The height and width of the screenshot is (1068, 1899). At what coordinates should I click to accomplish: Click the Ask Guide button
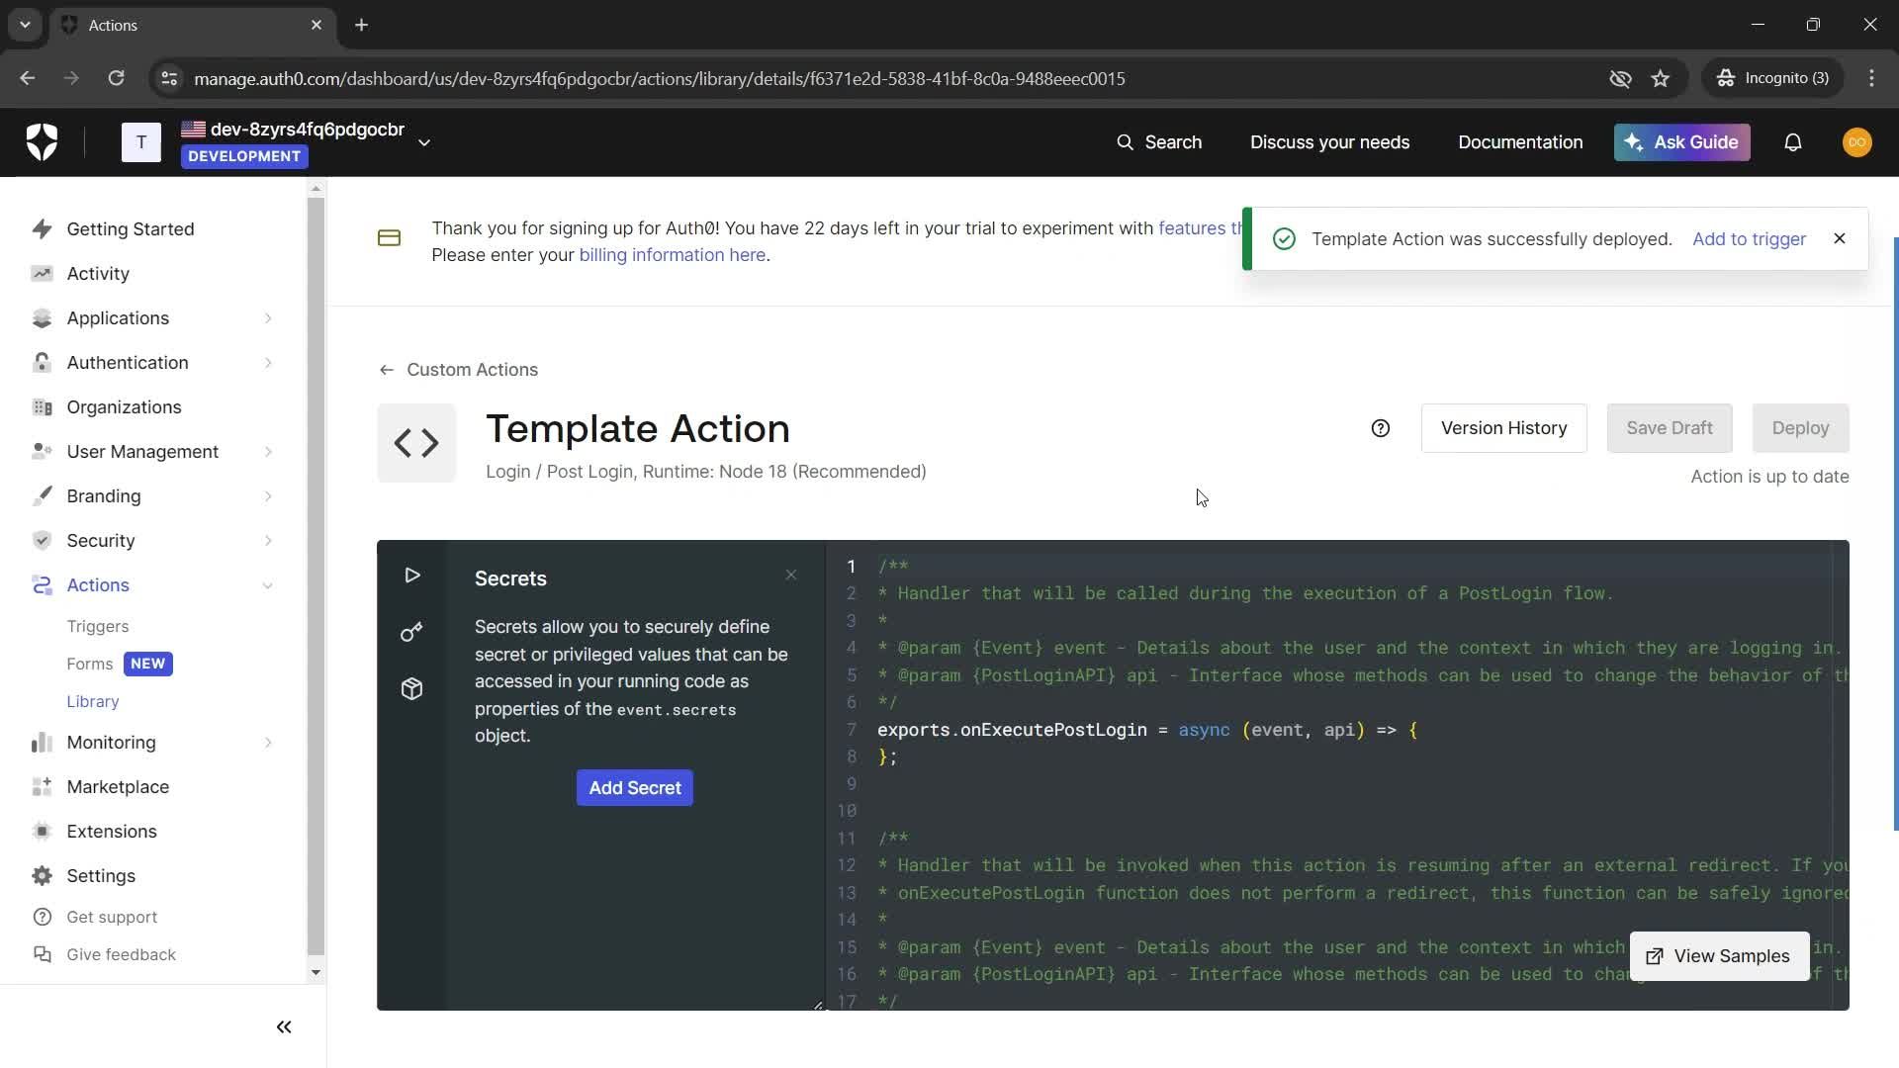pyautogui.click(x=1681, y=142)
